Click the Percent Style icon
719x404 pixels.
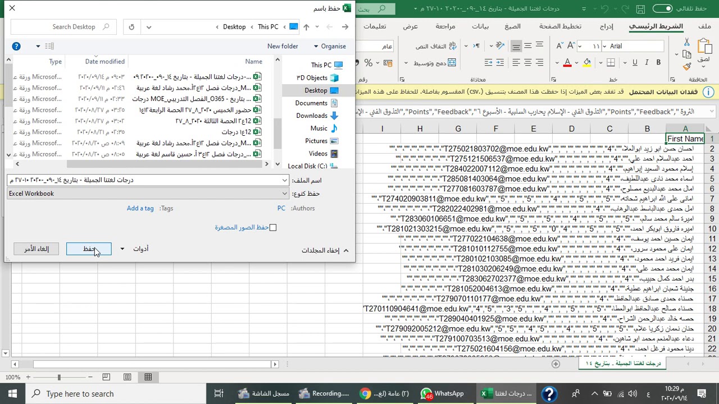368,63
